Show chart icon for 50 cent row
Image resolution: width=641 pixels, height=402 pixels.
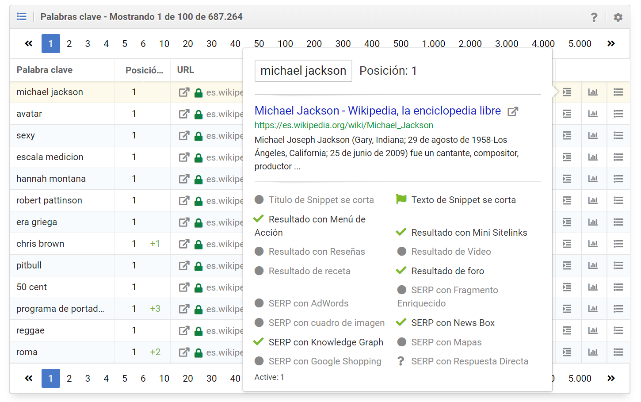pos(593,287)
